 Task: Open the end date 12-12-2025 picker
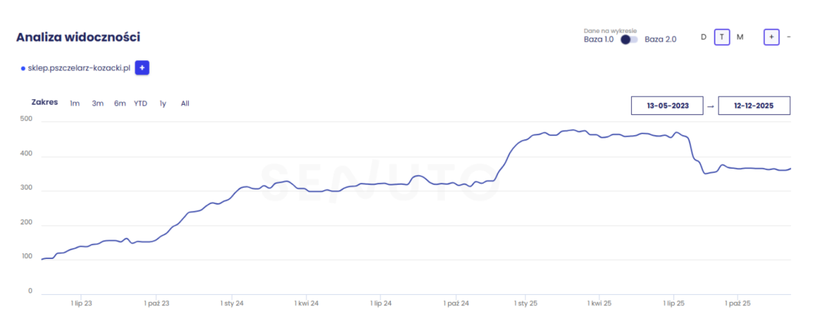(754, 106)
